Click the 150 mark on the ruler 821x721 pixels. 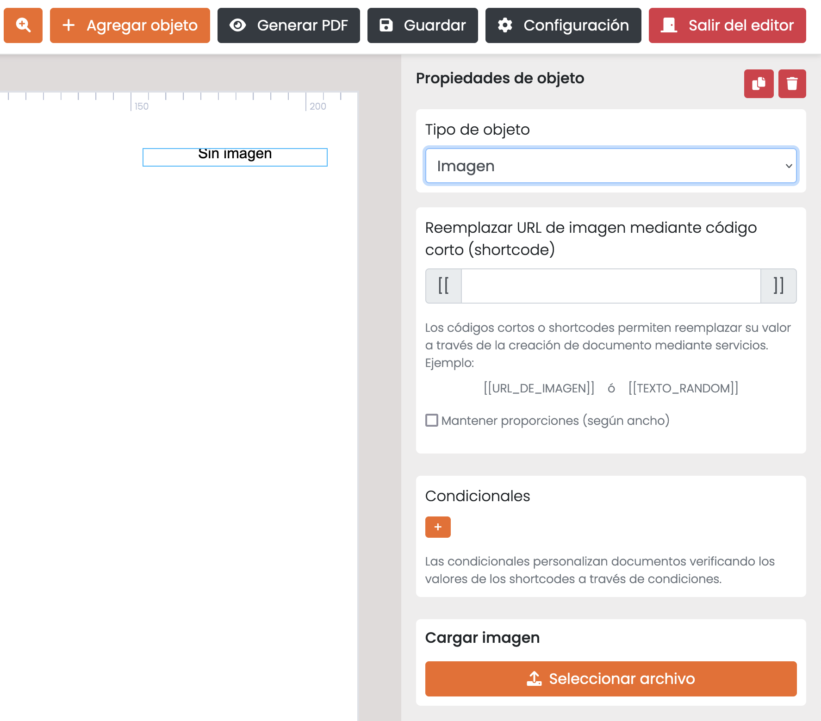(x=141, y=106)
